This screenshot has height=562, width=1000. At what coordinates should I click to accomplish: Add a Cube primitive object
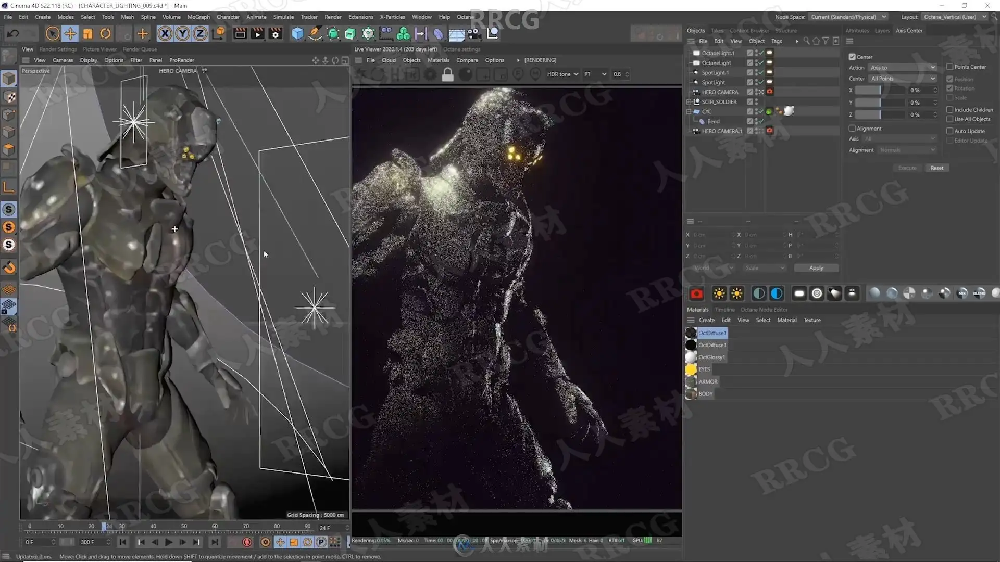click(x=297, y=34)
